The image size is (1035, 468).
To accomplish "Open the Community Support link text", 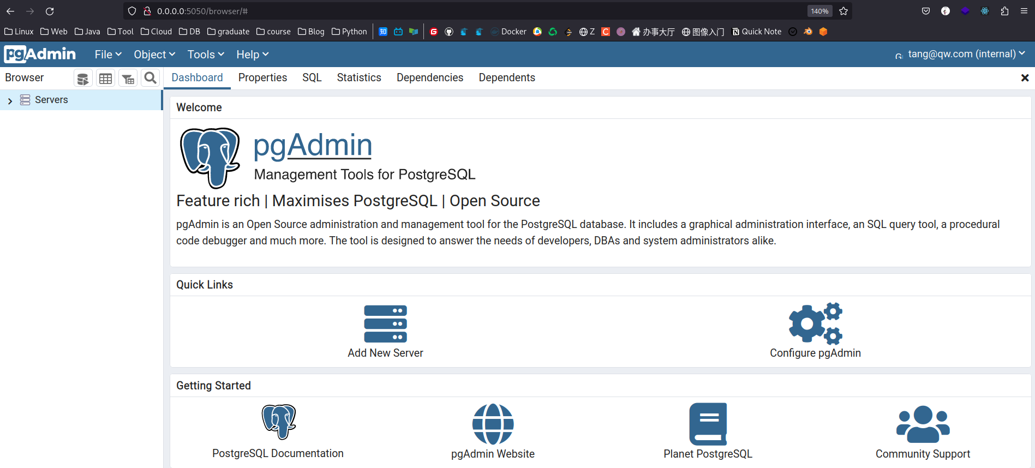I will (x=923, y=454).
